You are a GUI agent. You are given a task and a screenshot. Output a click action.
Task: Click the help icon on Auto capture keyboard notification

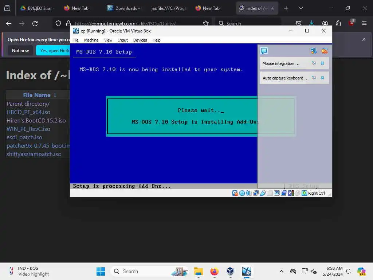point(314,78)
